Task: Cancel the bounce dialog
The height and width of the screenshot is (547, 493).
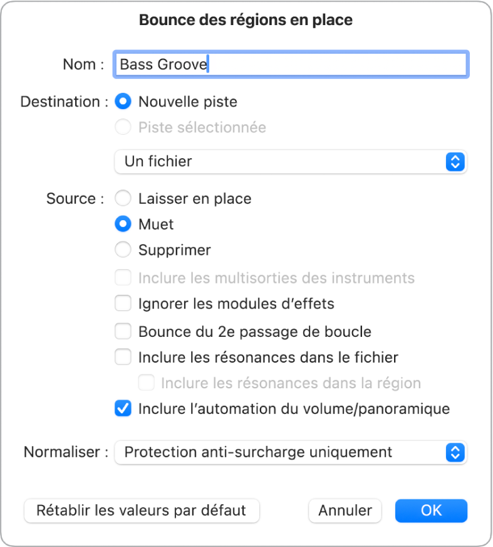Action: pyautogui.click(x=345, y=511)
